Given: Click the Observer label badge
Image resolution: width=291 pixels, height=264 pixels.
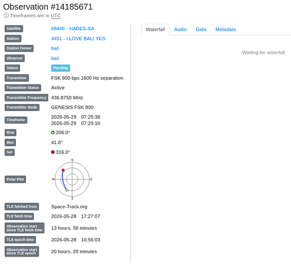Looking at the screenshot, I should (15, 58).
